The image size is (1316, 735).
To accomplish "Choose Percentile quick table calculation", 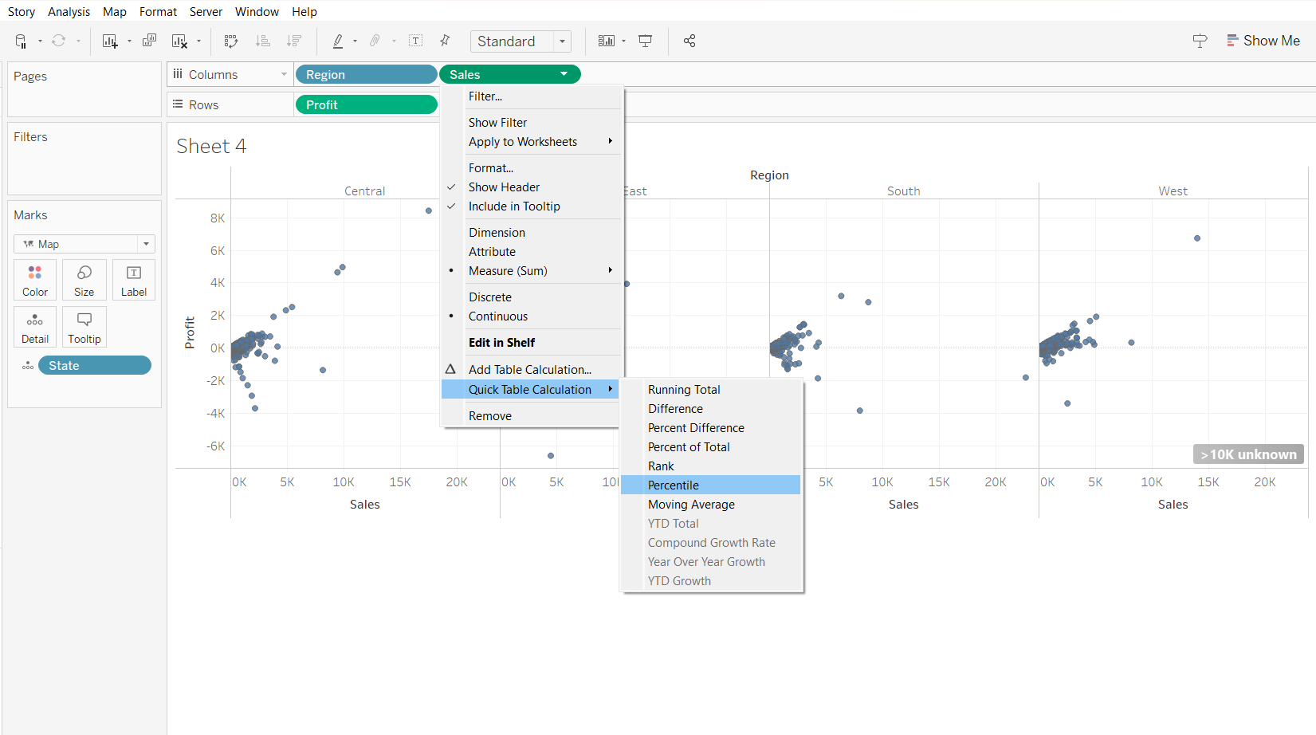I will pos(674,485).
